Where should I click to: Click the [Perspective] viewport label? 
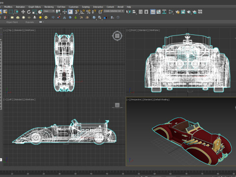pyautogui.click(x=136, y=99)
